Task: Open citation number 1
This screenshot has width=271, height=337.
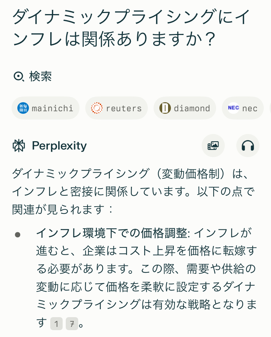Action: click(x=56, y=324)
